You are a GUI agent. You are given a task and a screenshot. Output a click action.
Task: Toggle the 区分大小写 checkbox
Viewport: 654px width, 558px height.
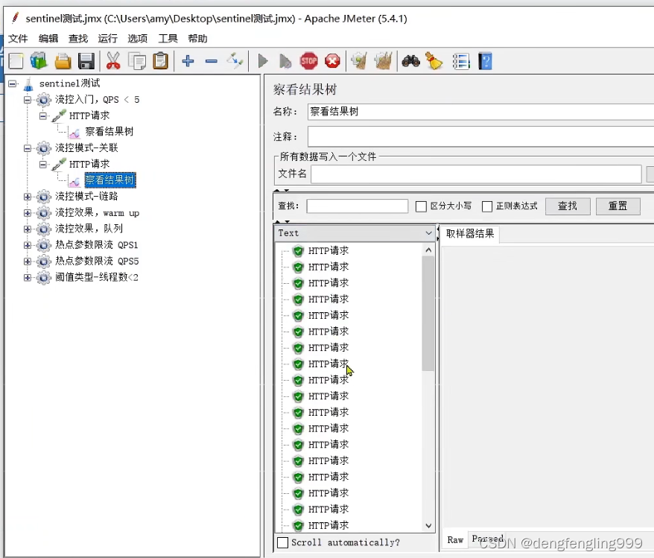[422, 206]
